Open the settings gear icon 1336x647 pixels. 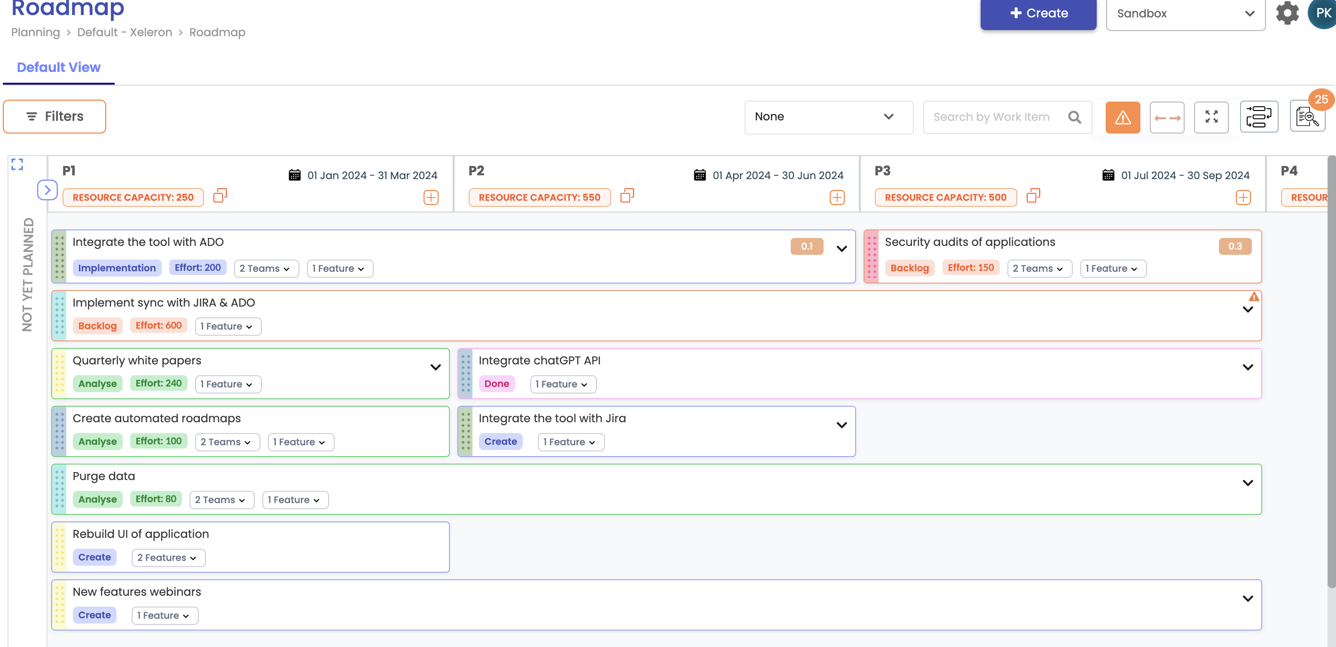click(1287, 13)
